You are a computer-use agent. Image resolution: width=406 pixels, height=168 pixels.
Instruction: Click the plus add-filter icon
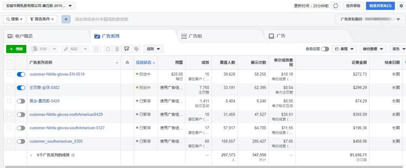click(66, 19)
